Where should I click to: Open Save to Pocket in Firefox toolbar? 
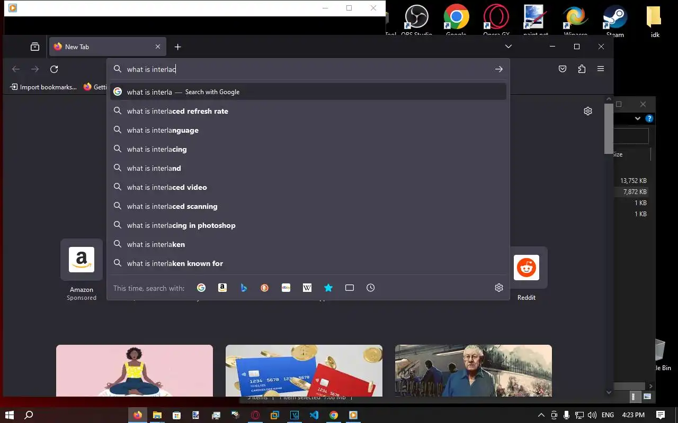pyautogui.click(x=563, y=69)
